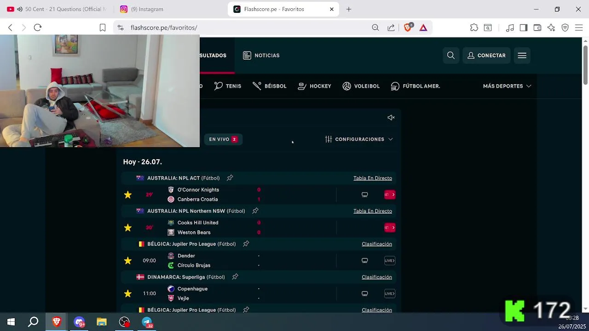
Task: Switch to the 50 Cent YouTube tab
Action: (x=56, y=9)
